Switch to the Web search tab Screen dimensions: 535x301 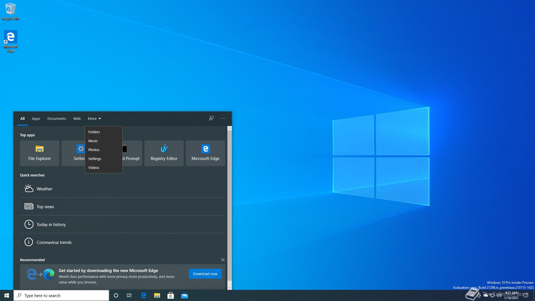click(x=77, y=118)
